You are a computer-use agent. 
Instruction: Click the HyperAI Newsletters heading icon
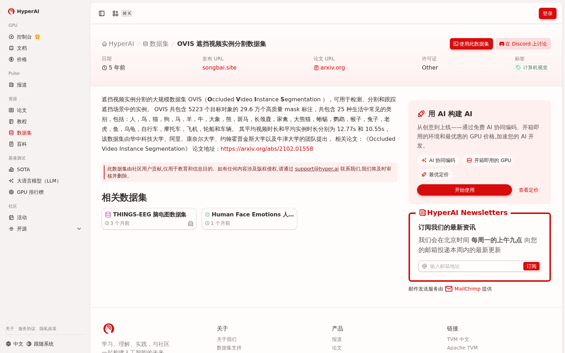422,213
